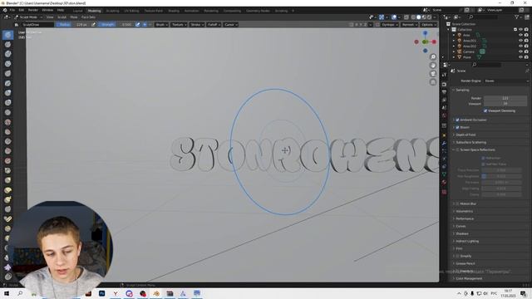The image size is (532, 299).
Task: Switch perspective/orthographic with the grid navigation button
Action: click(x=433, y=82)
